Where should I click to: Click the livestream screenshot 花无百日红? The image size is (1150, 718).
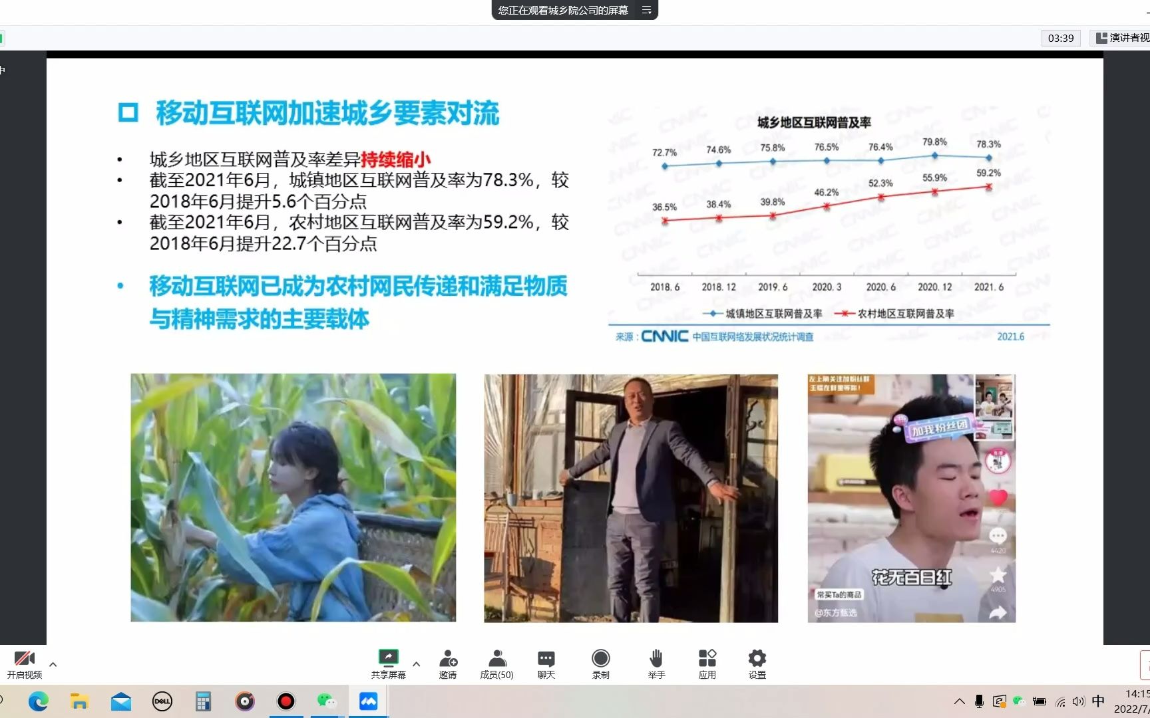[912, 498]
